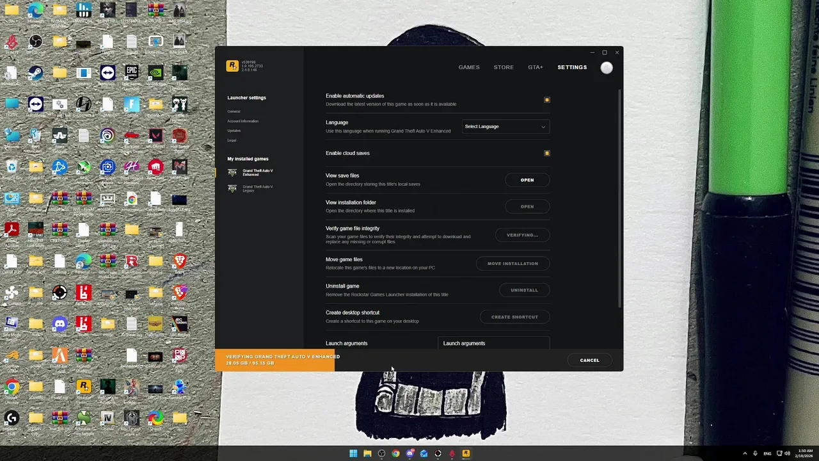Open volume control in system tray
The image size is (819, 461).
click(787, 453)
